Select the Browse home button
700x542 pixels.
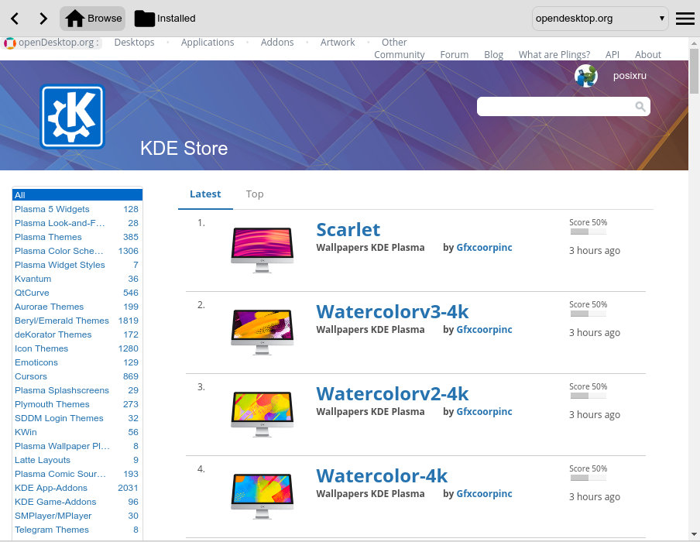(93, 19)
